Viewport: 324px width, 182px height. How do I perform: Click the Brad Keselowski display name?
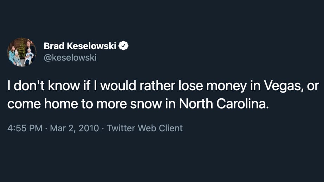point(80,46)
